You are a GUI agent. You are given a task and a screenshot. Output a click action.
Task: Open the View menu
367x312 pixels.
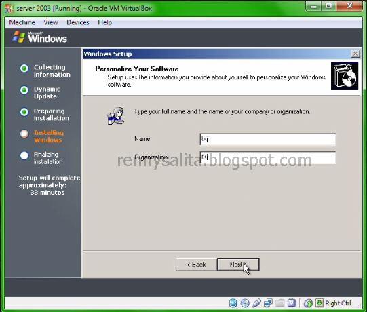coord(51,22)
